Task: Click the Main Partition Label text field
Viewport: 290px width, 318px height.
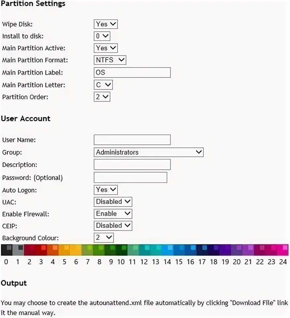Action: pos(132,73)
